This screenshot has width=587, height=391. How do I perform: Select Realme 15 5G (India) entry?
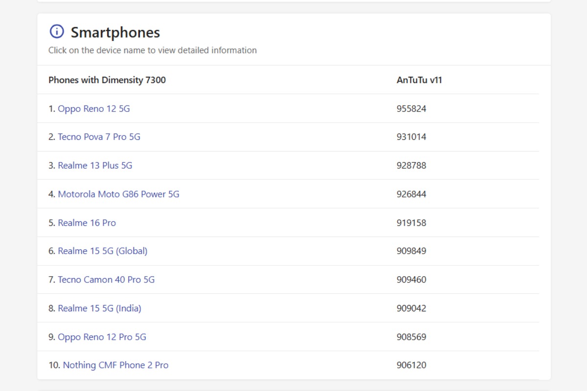(x=99, y=308)
